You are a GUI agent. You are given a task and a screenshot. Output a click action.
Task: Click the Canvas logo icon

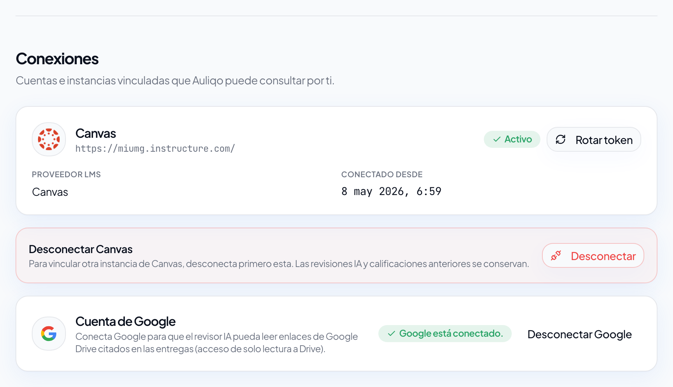pyautogui.click(x=49, y=139)
